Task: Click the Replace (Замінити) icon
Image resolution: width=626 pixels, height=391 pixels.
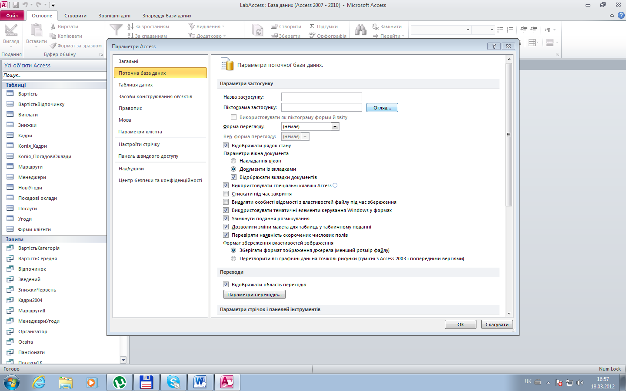Action: [x=376, y=27]
